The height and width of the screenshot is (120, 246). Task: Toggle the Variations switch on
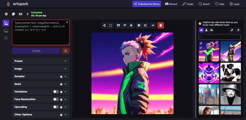tap(56, 92)
